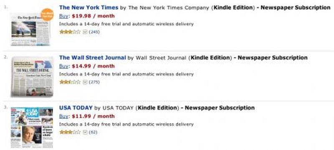
Task: Click Buy link for $11.99 subscription
Action: coord(64,116)
